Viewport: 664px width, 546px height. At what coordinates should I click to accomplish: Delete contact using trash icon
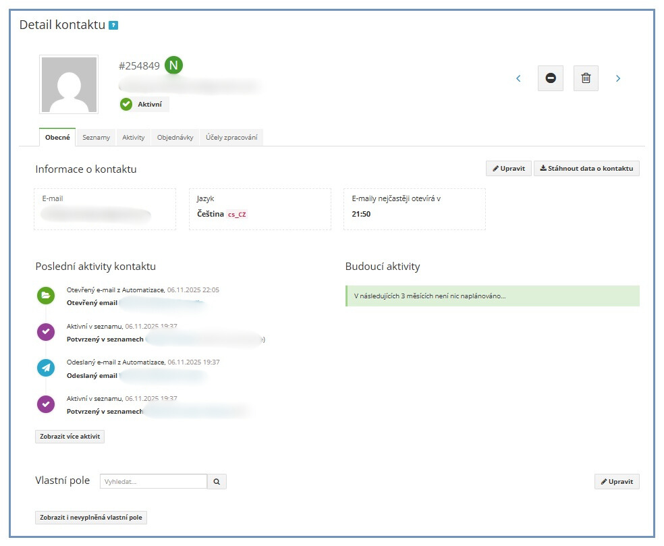pyautogui.click(x=586, y=78)
